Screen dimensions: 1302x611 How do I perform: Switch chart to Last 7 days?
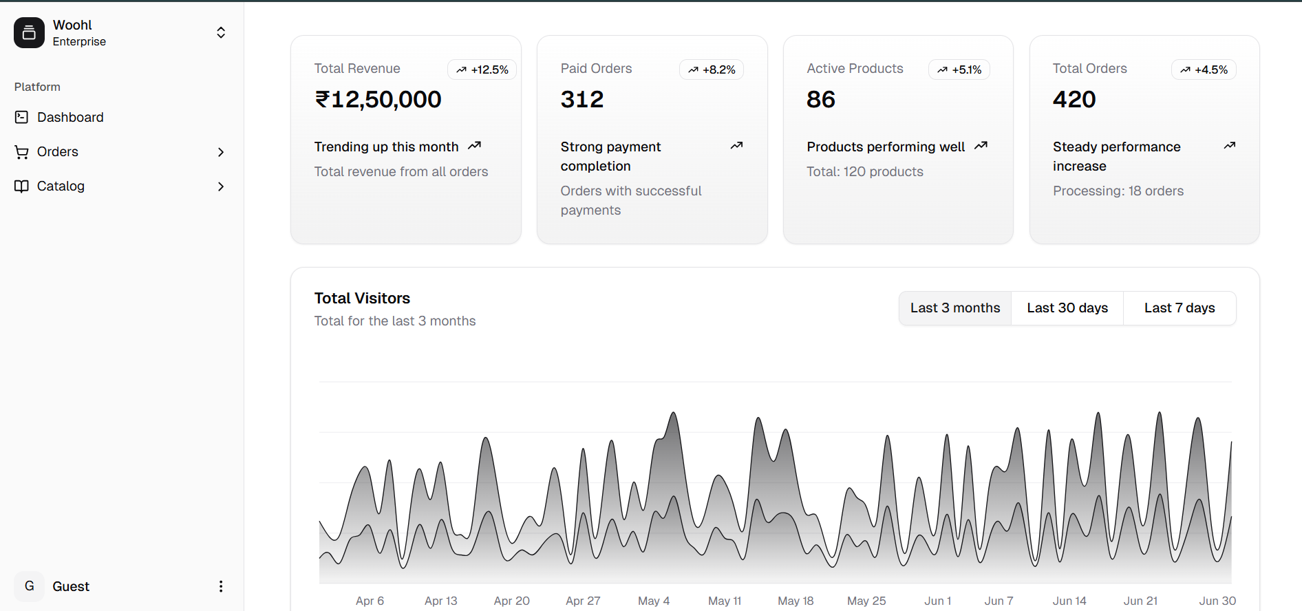click(x=1179, y=308)
